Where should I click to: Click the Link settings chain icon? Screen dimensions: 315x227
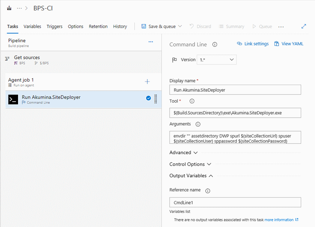click(239, 43)
